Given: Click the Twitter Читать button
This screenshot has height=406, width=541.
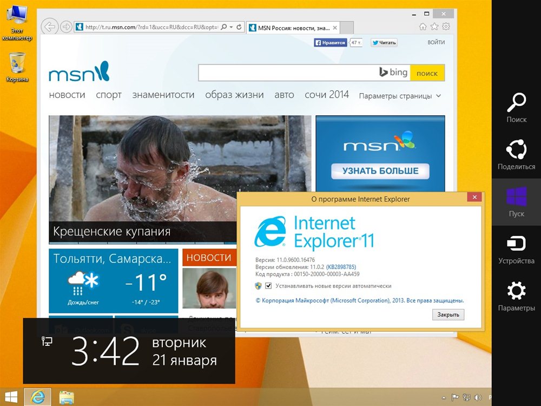Looking at the screenshot, I should (384, 42).
